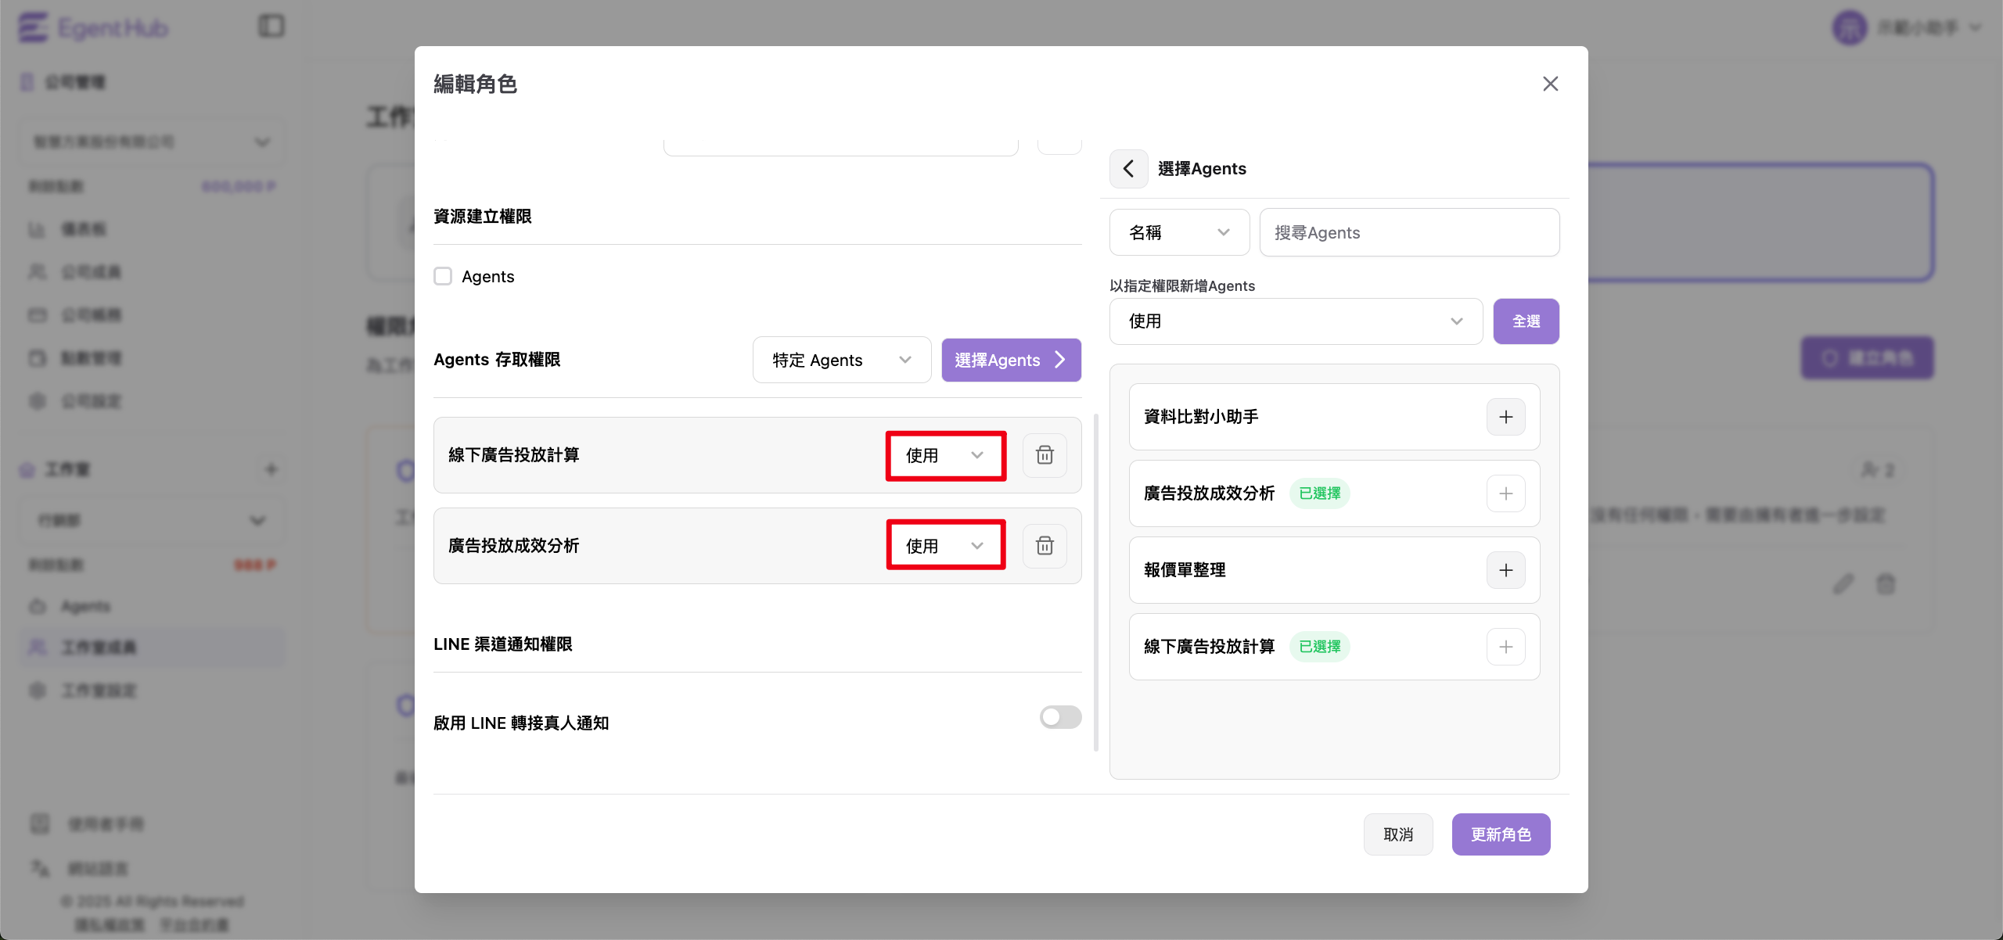Screen dimensions: 2003x940
Task: Open the 以指定權限新增Agents 使用 dropdown
Action: pyautogui.click(x=1295, y=321)
